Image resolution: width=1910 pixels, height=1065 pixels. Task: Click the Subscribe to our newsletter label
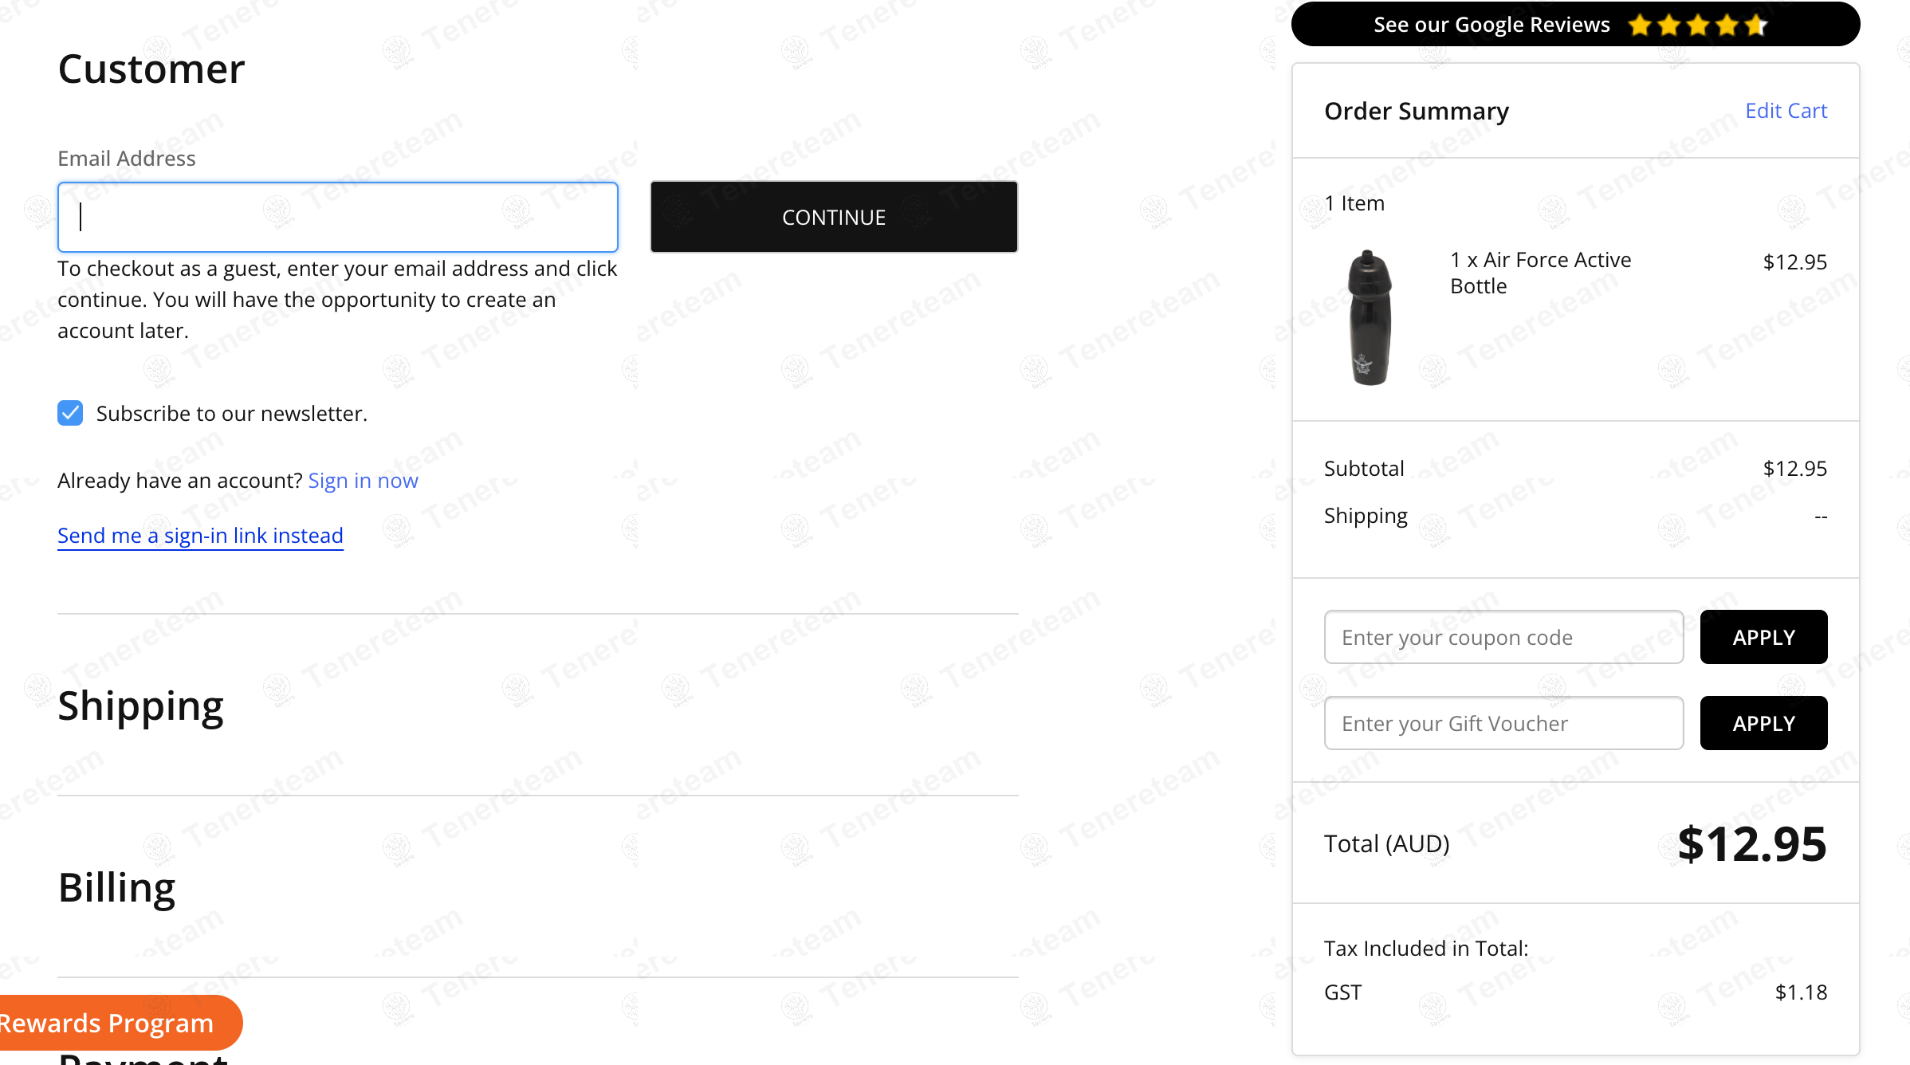pyautogui.click(x=231, y=414)
